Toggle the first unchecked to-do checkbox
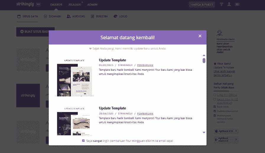The width and height of the screenshot is (265, 153). click(x=215, y=95)
